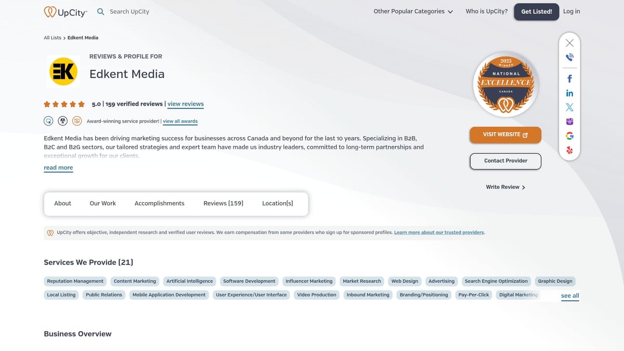The height and width of the screenshot is (351, 624).
Task: Open the X (Twitter) icon
Action: pos(569,107)
